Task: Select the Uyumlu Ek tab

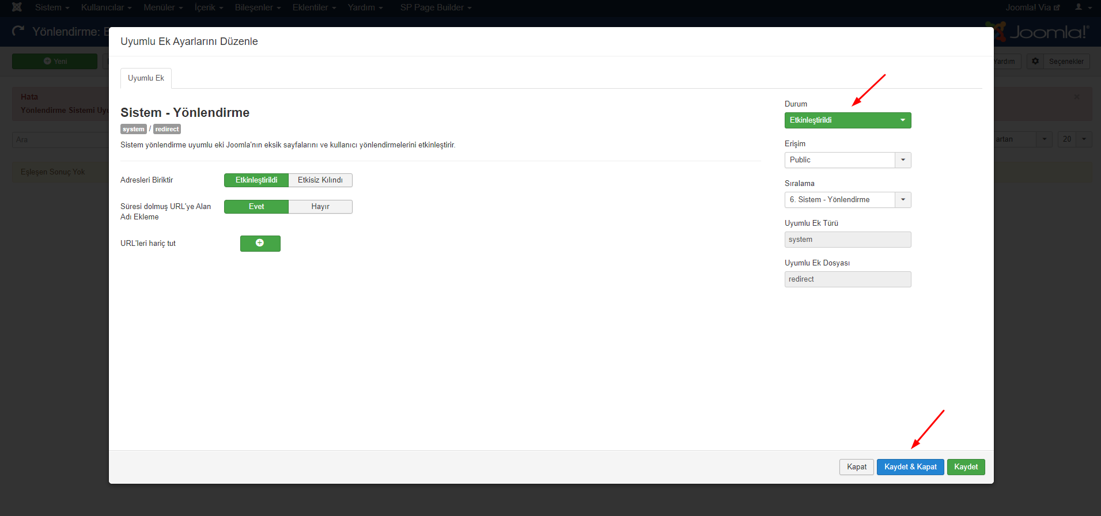Action: coord(146,78)
